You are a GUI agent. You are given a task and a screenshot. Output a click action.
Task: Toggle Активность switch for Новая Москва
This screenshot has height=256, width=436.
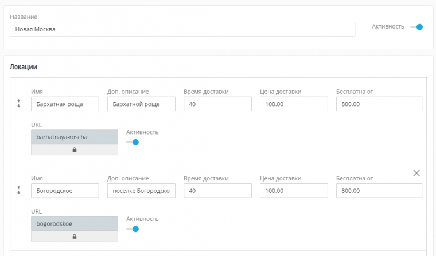pyautogui.click(x=417, y=27)
